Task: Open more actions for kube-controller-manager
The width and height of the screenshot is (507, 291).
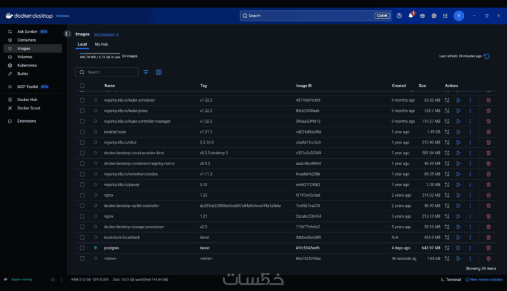Action: (x=470, y=121)
